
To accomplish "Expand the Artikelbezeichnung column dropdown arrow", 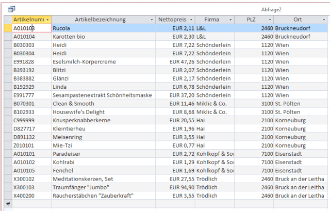I will click(152, 20).
